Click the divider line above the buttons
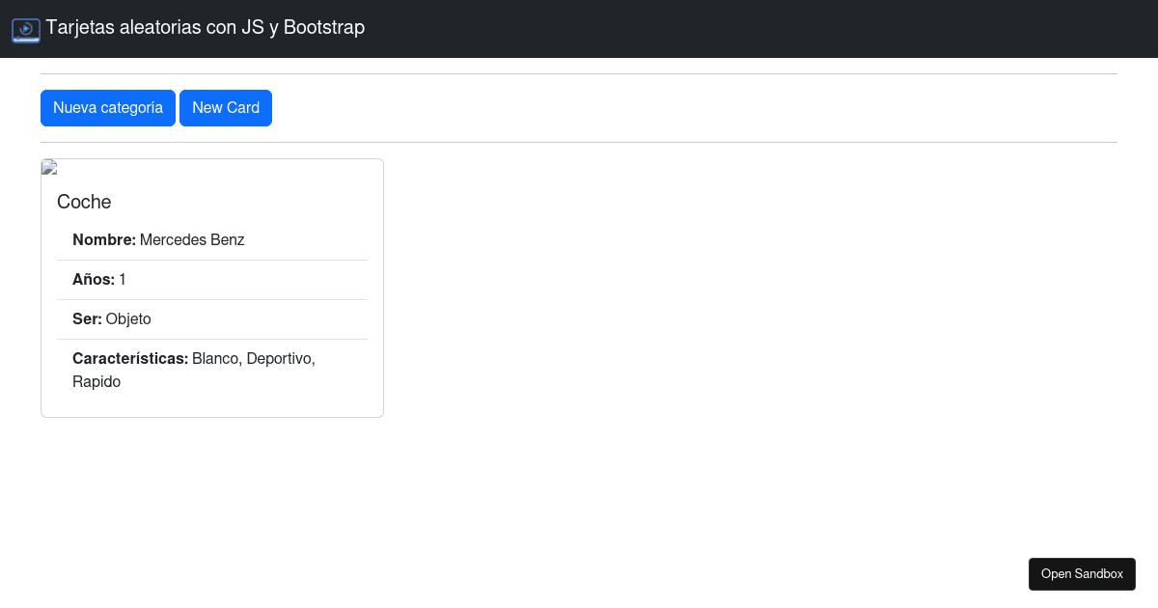Screen dimensions: 1158x608 pos(579,73)
